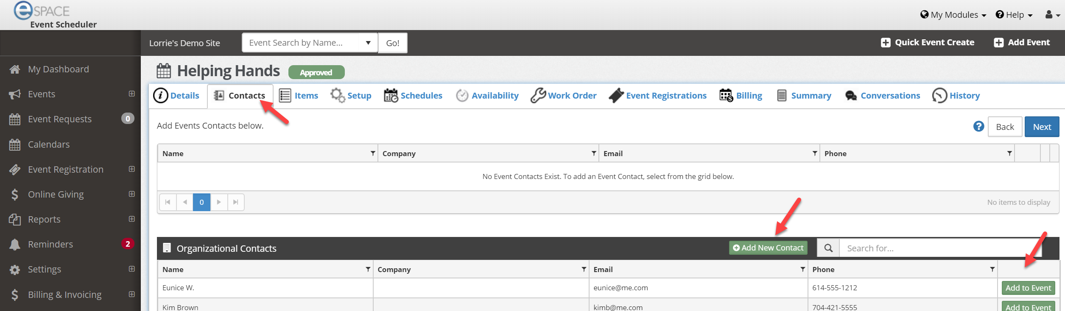Open the Availability tab
1065x311 pixels.
point(487,96)
